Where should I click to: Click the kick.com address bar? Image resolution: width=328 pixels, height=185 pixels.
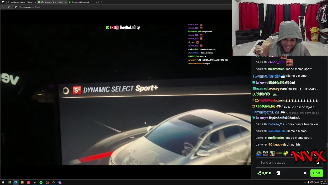(x=123, y=7)
